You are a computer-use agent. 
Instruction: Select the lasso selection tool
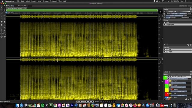click(x=4, y=13)
